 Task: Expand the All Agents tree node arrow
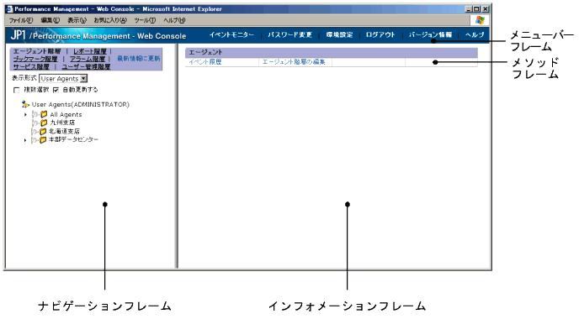point(25,114)
